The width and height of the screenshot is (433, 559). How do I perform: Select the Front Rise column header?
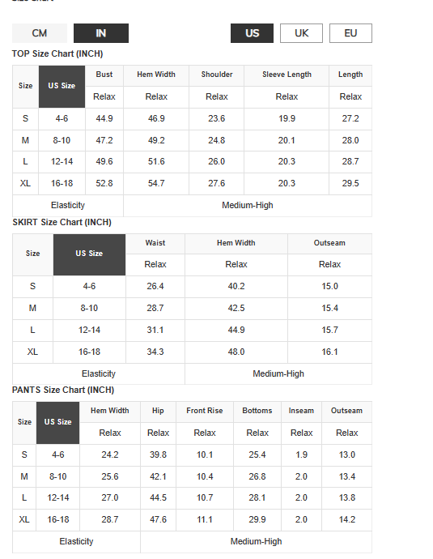click(x=205, y=411)
